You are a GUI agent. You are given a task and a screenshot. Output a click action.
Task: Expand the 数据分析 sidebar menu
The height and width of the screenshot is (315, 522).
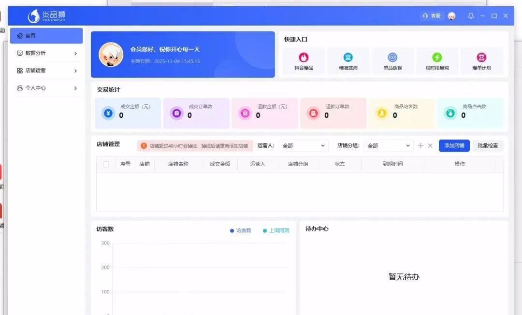point(46,53)
